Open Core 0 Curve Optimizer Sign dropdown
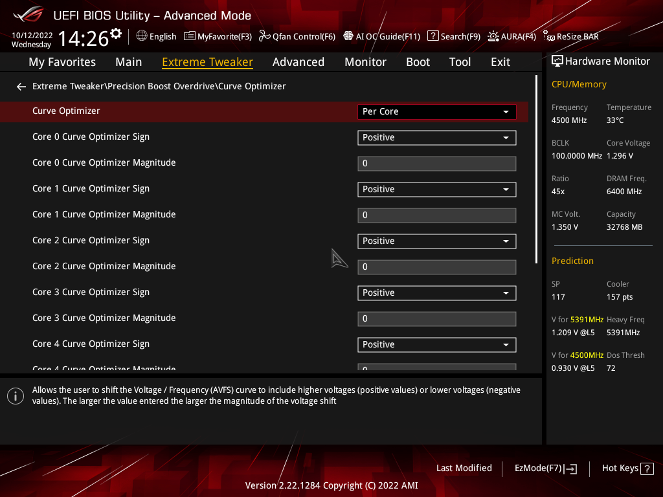 pos(437,138)
